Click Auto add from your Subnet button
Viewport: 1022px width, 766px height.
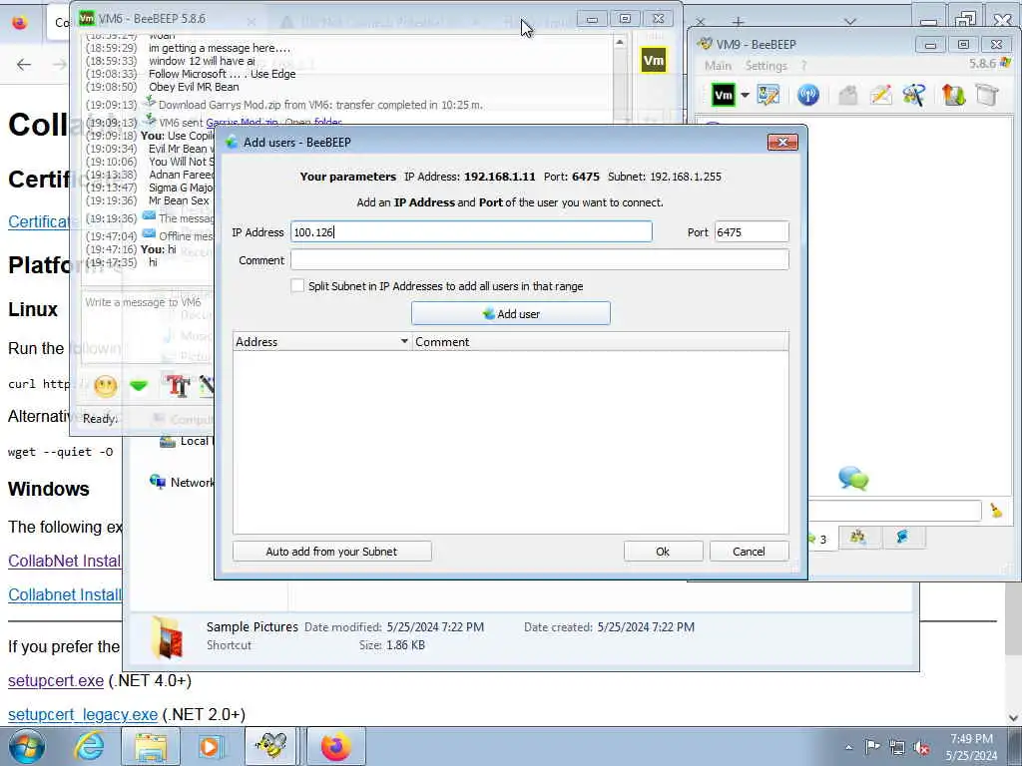pos(331,551)
